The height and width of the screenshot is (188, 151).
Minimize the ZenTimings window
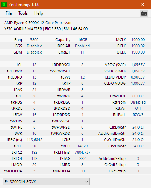pos(111,5)
